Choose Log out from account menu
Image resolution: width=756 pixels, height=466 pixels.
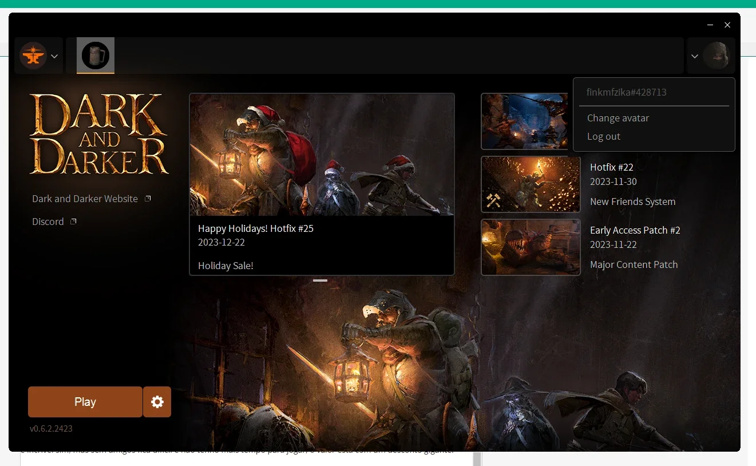(604, 136)
